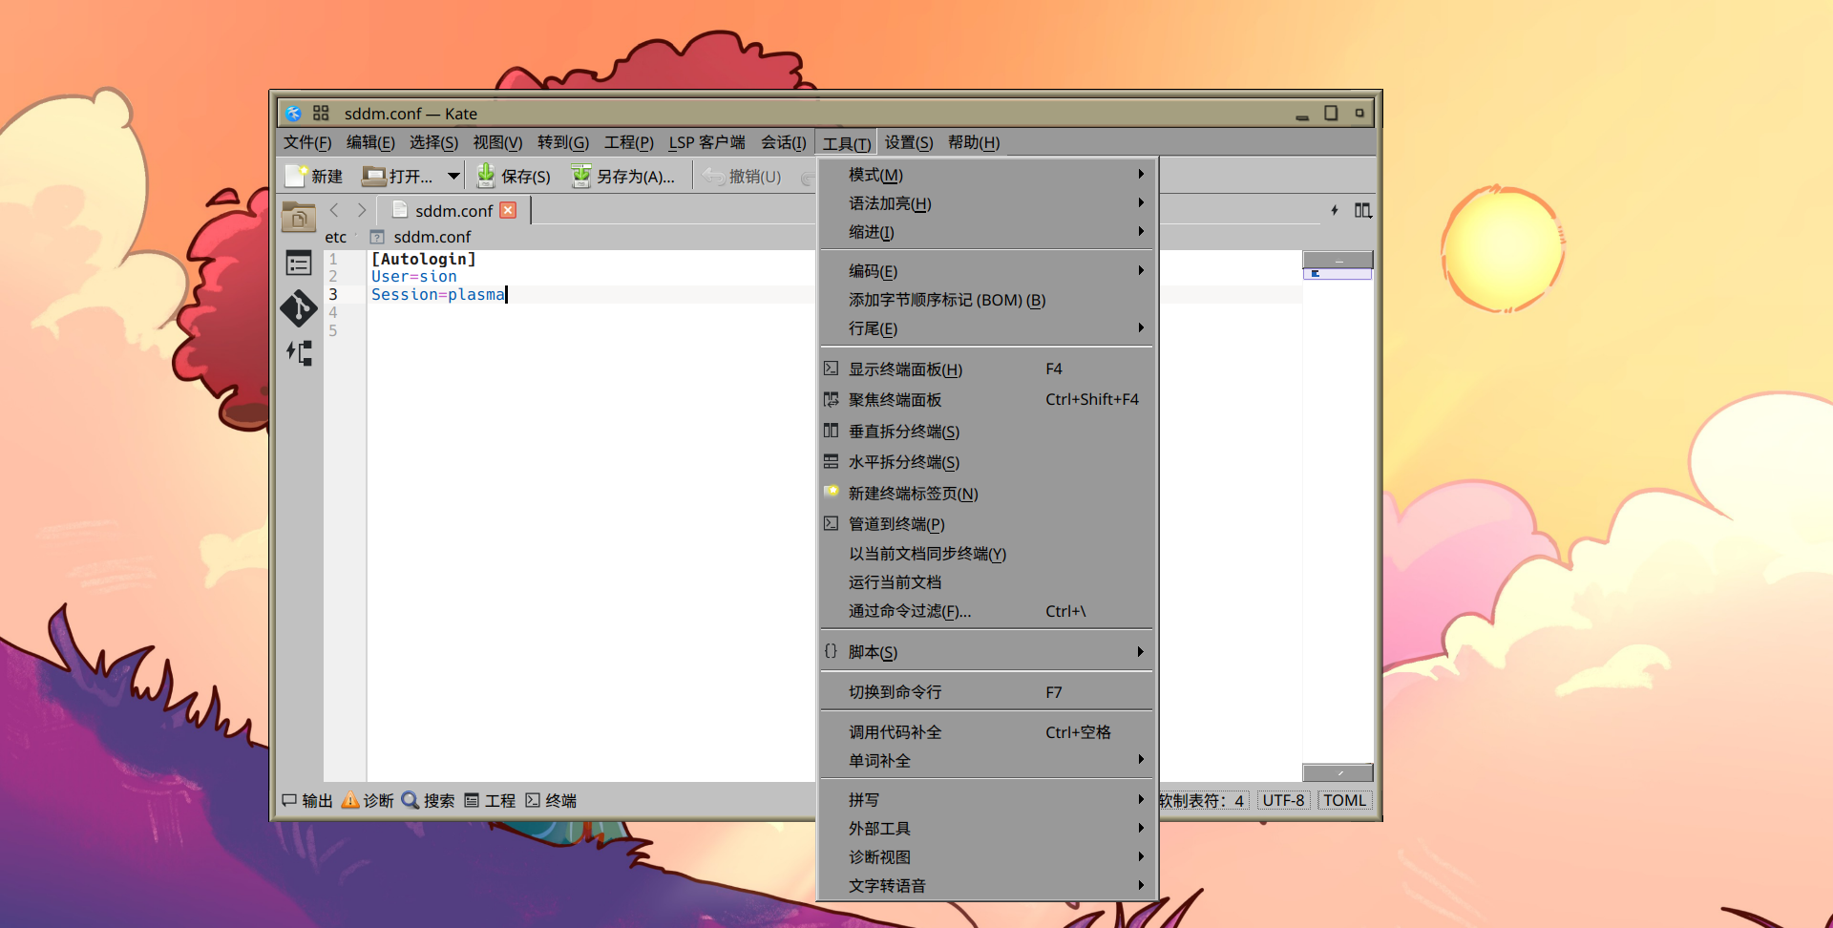
Task: Click the New (新建) document icon
Action: [x=295, y=176]
